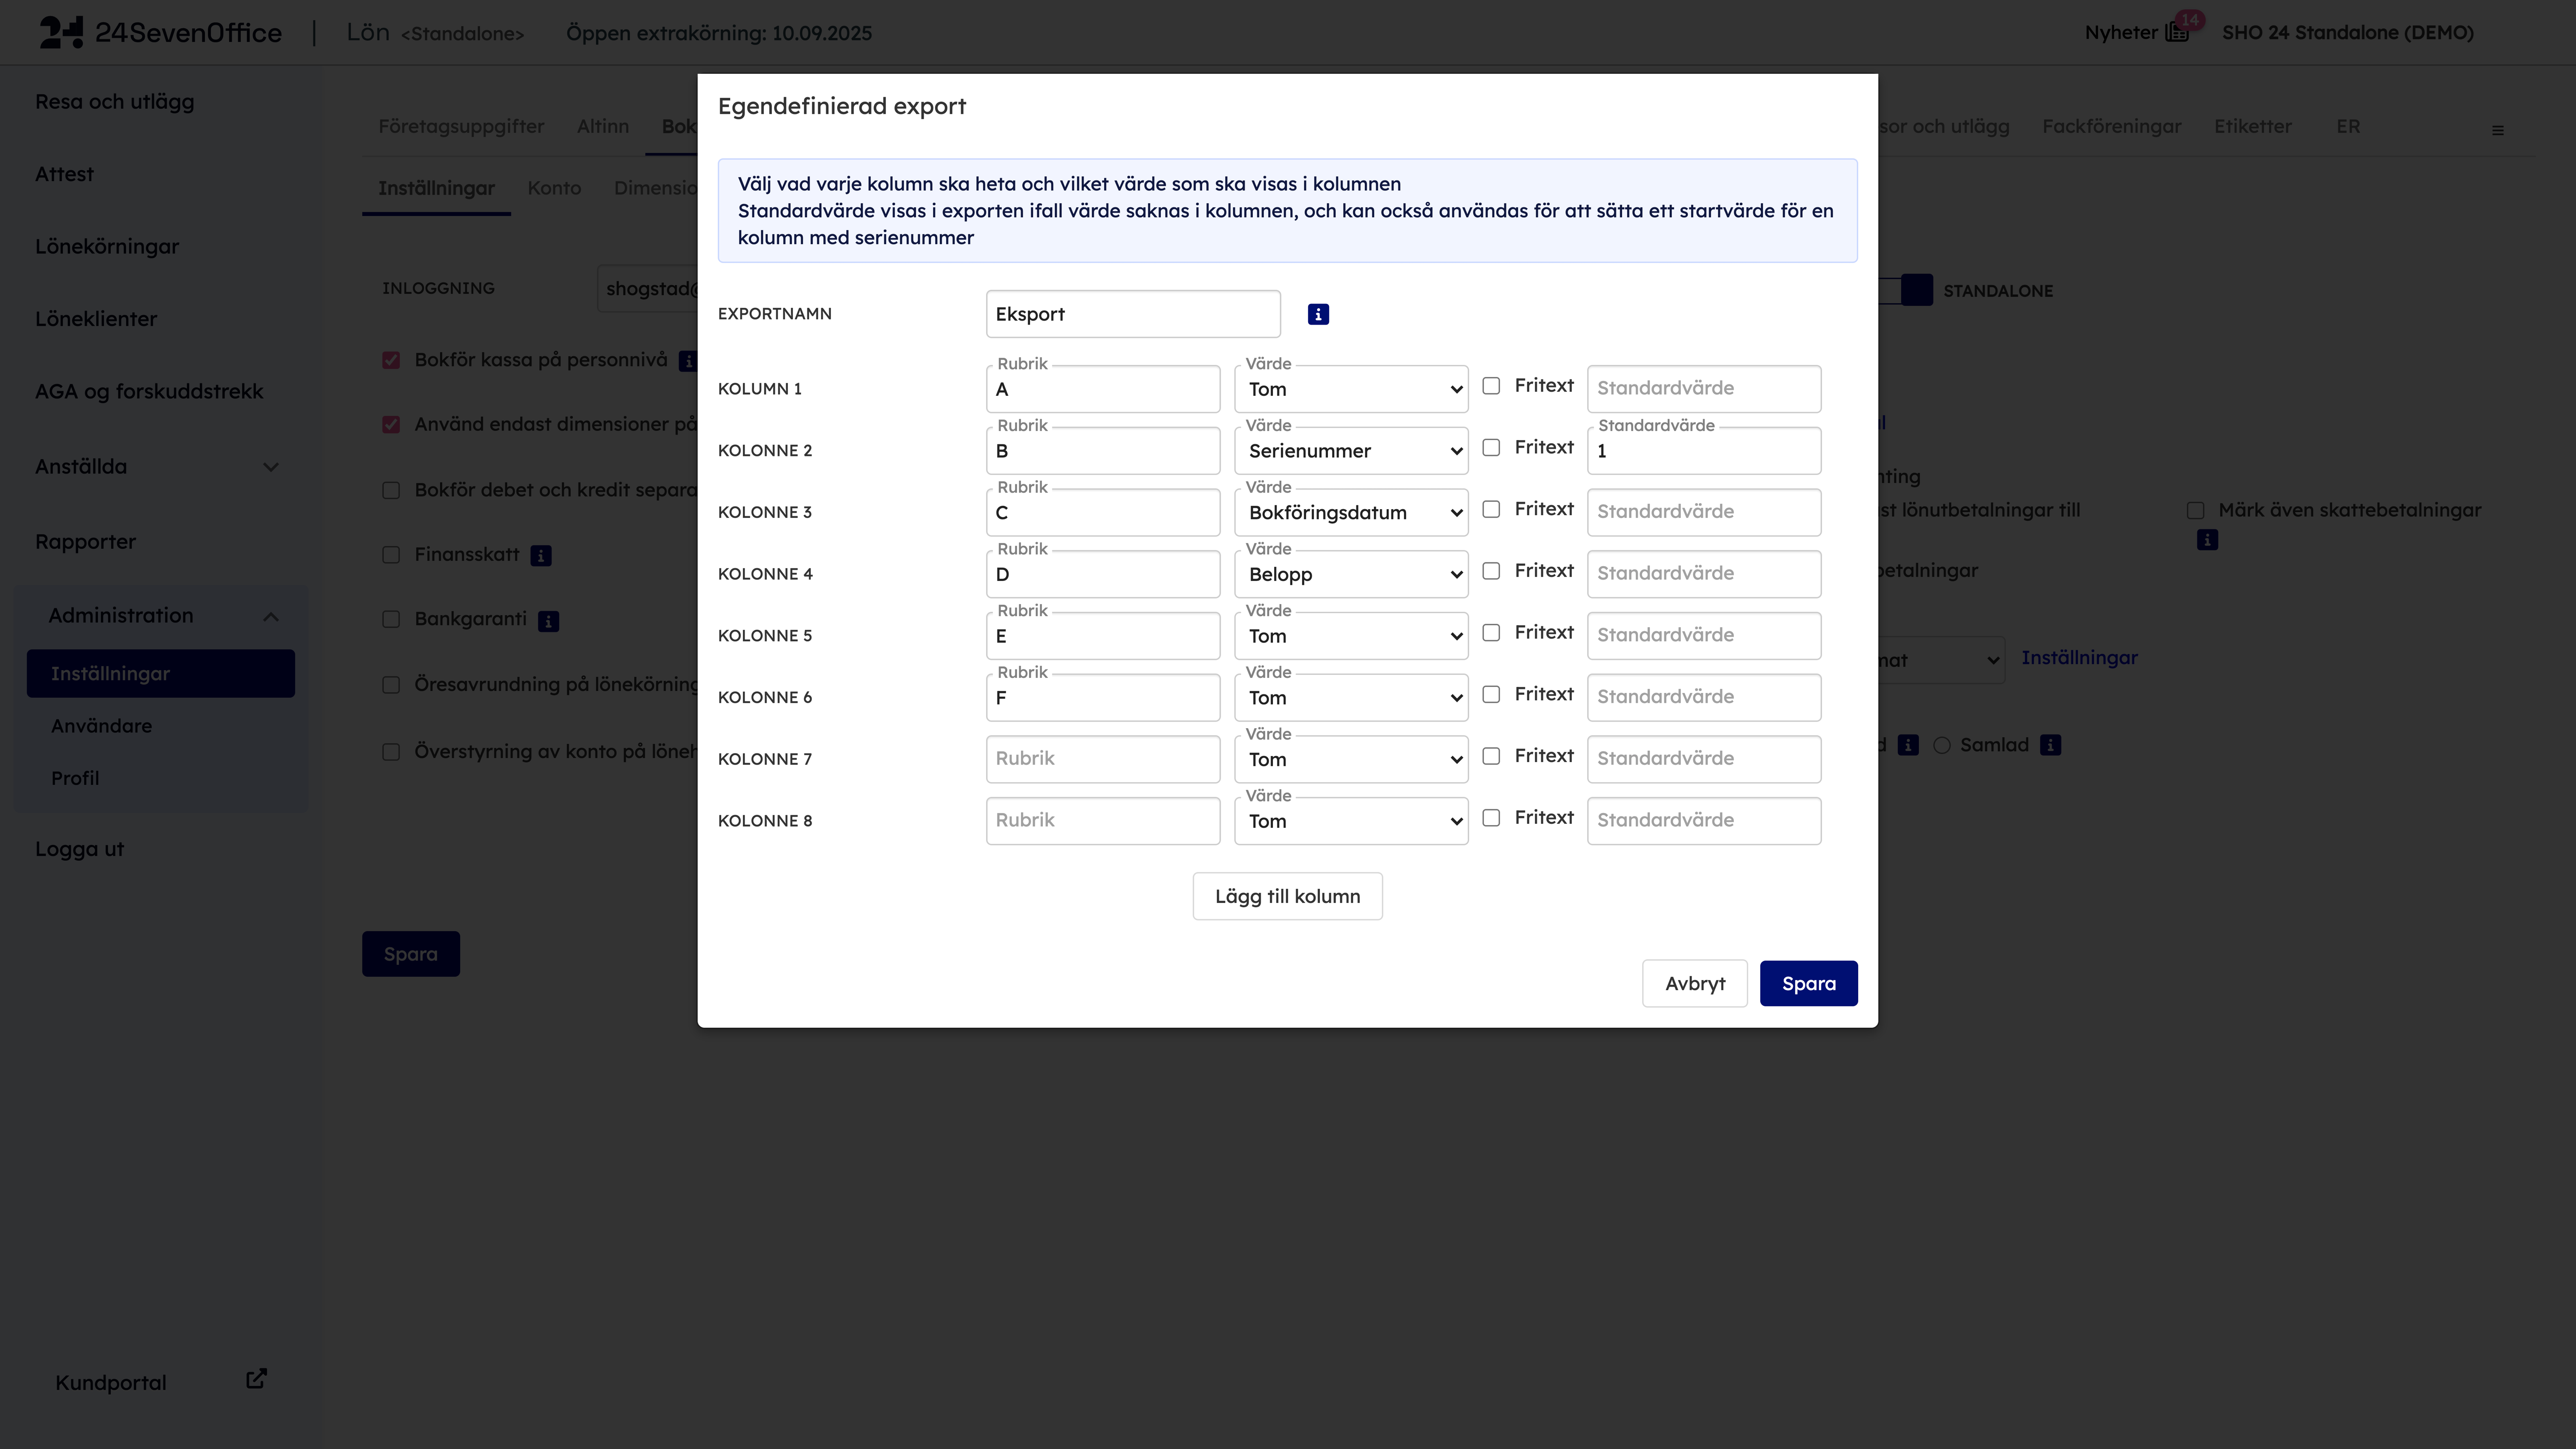This screenshot has height=1449, width=2576.
Task: Click info icon under Märk även skattebetalningar
Action: (2207, 540)
